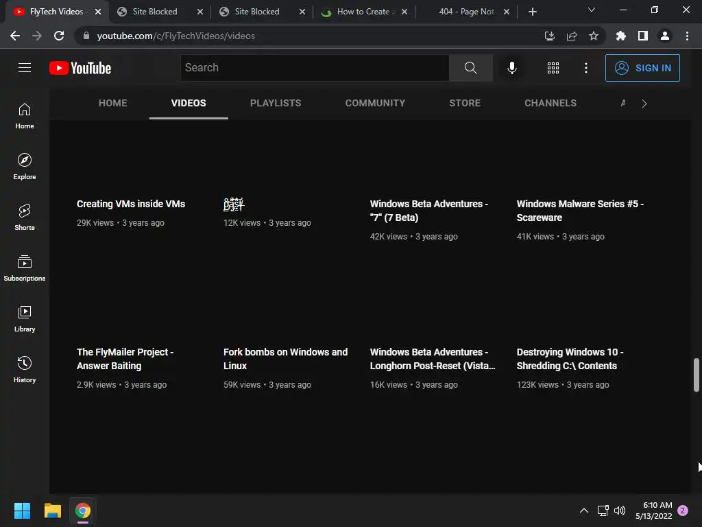Start voice search with microphone icon

[x=511, y=68]
